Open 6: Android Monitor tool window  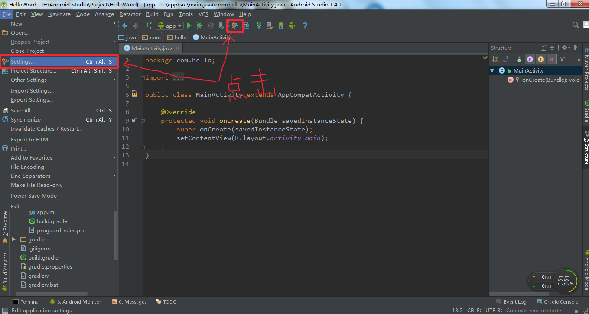75,302
